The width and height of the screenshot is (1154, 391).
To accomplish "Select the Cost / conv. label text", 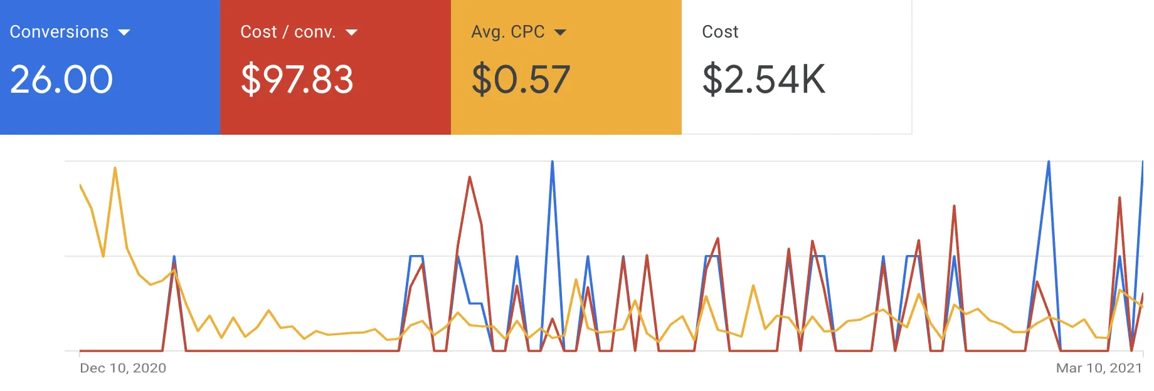I will 288,32.
